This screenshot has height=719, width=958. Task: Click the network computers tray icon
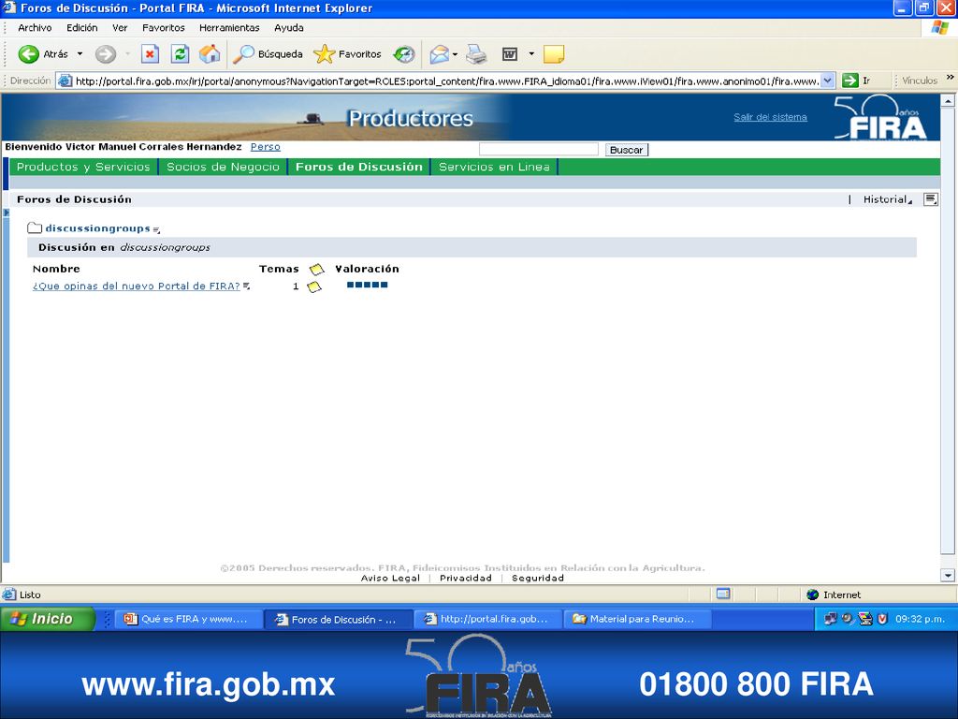pos(831,619)
